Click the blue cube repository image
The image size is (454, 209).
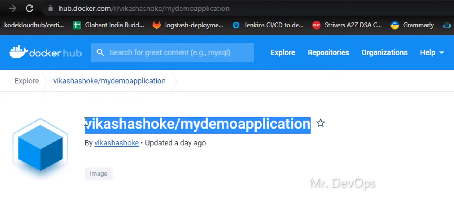pos(40,147)
